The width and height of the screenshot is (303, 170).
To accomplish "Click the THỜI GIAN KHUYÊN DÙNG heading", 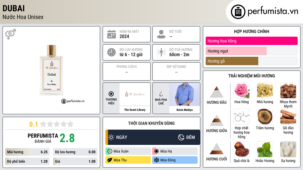I will click(x=151, y=123).
